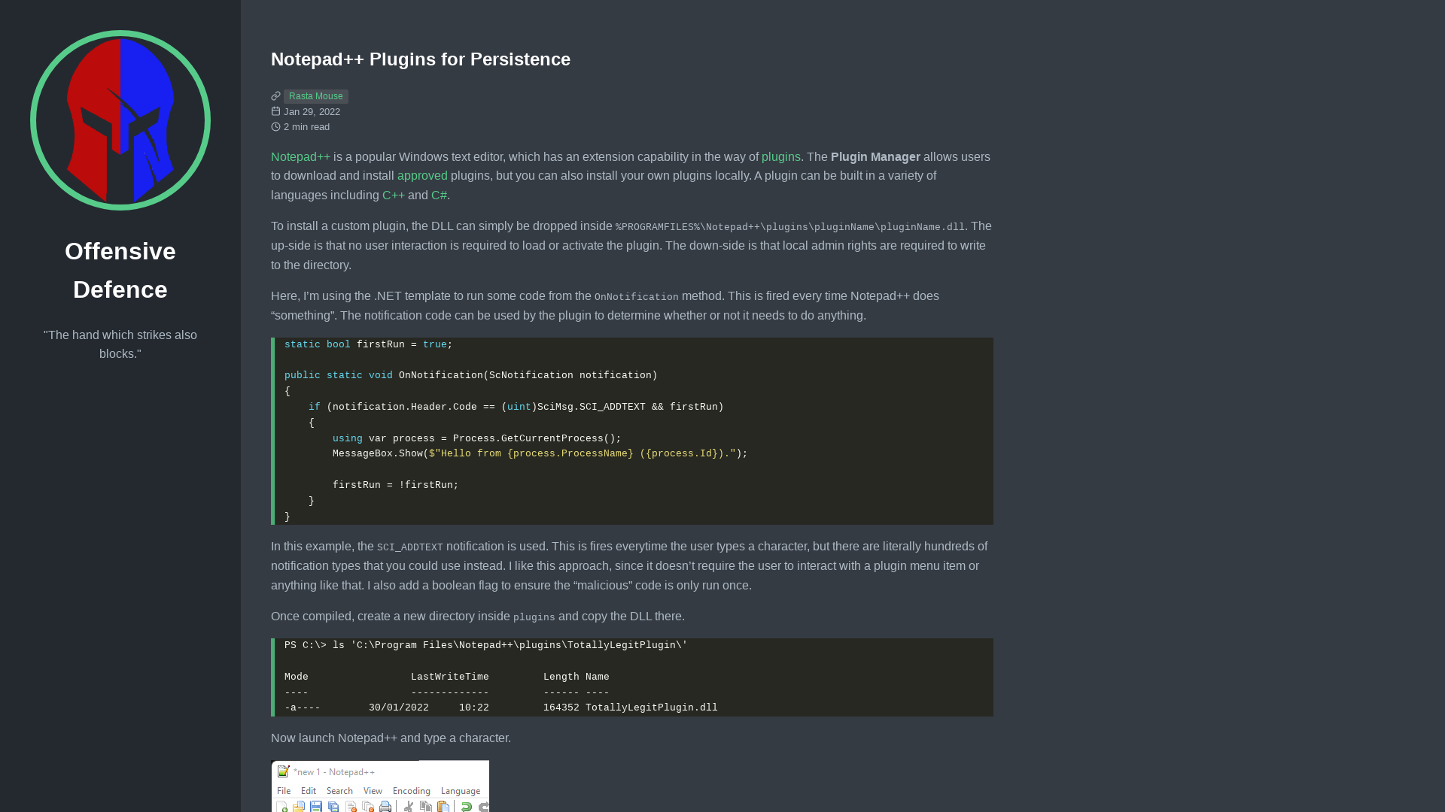Viewport: 1445px width, 812px height.
Task: Click the TotallyLegitPlugin.dll file listing row
Action: [501, 707]
